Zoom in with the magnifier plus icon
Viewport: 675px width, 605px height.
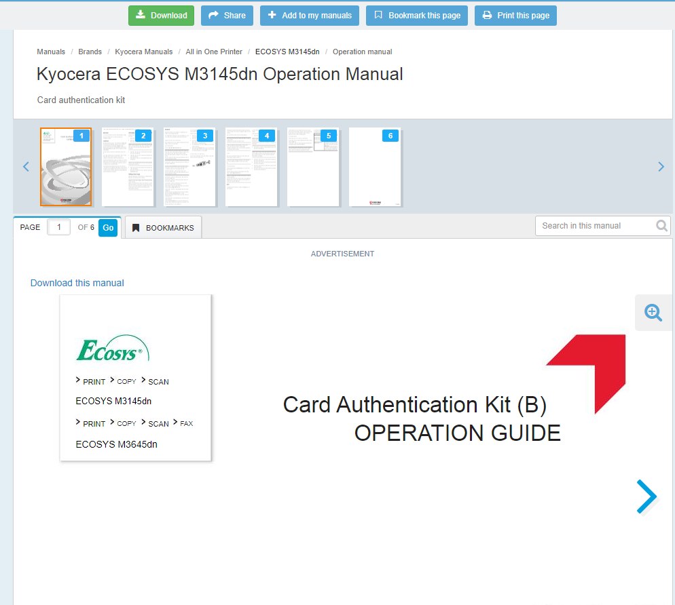pyautogui.click(x=653, y=313)
